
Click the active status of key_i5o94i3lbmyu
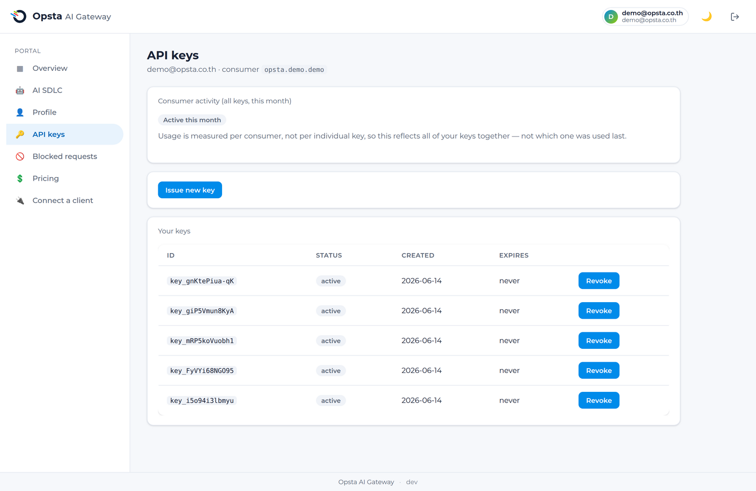click(x=331, y=400)
